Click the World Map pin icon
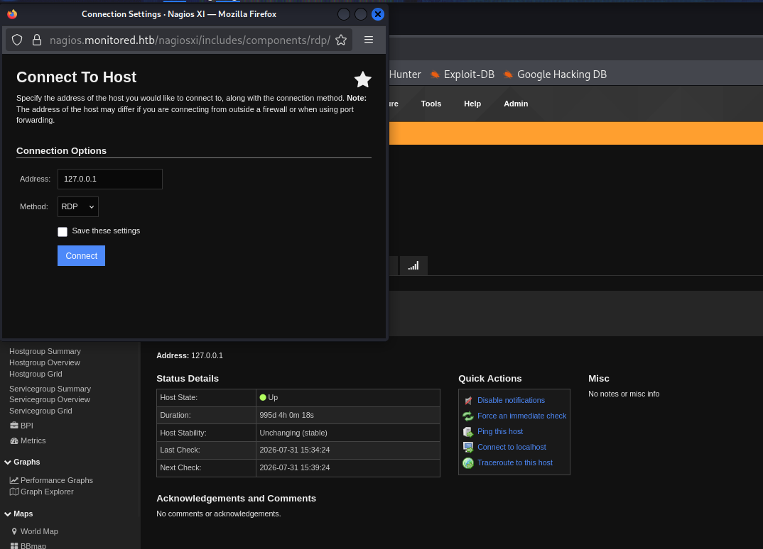The width and height of the screenshot is (763, 549). (14, 531)
